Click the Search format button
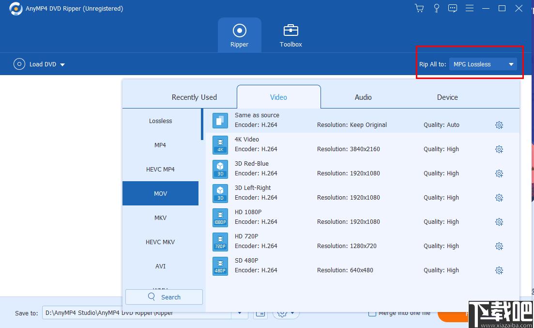The height and width of the screenshot is (328, 534). [x=164, y=297]
